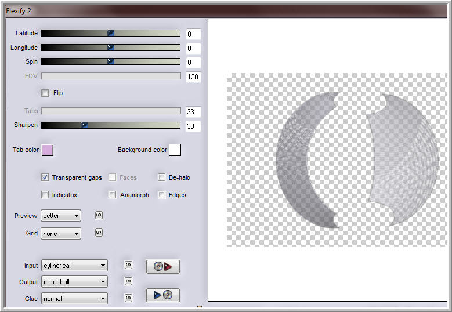
Task: Click the S icon next to Glue
Action: pyautogui.click(x=128, y=298)
